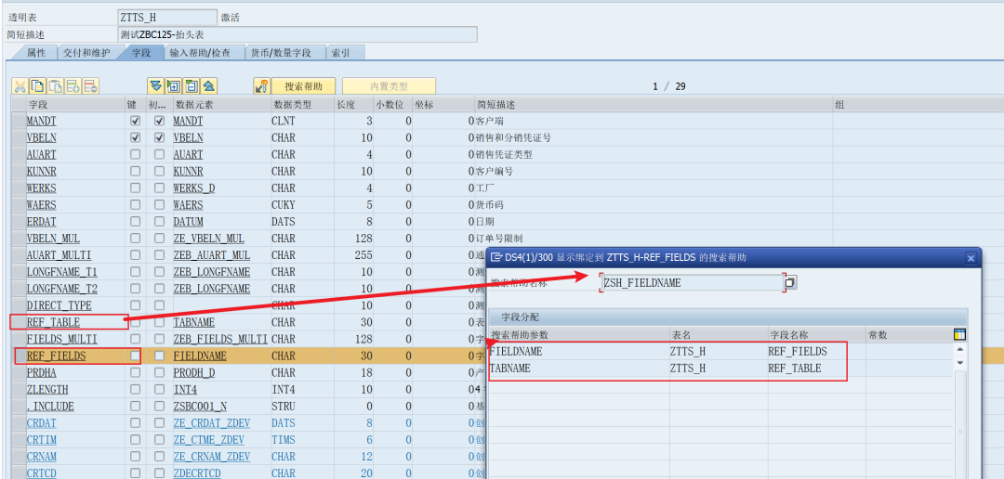Select the 字段 tab
1004x479 pixels.
click(x=141, y=53)
